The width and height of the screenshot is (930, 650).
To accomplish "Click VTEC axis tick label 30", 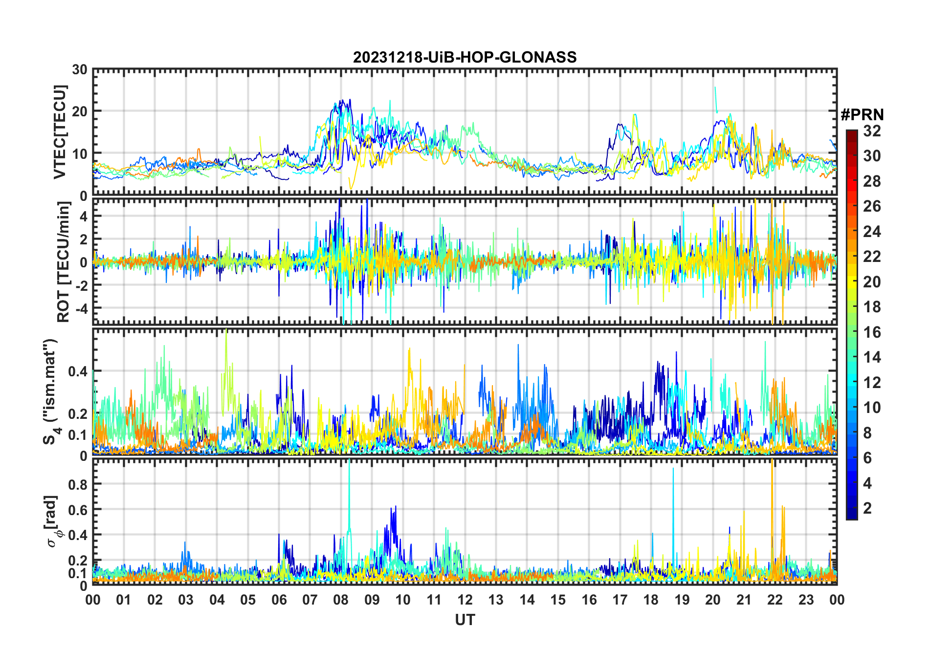I will coord(80,69).
